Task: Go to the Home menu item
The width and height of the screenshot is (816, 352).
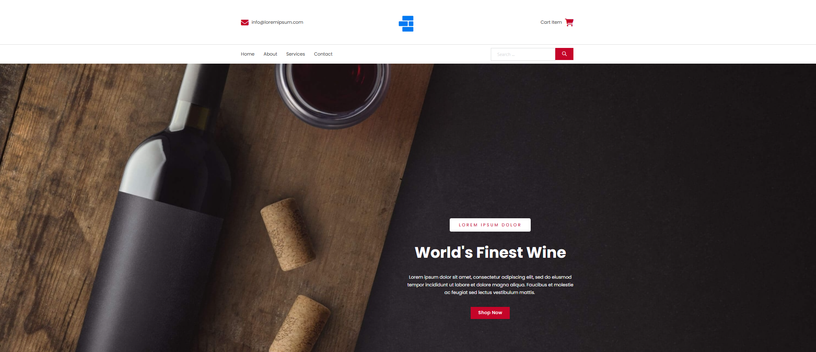Action: (x=247, y=54)
